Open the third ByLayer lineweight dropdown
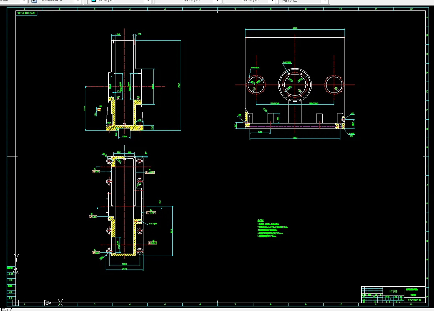Image resolution: width=434 pixels, height=311 pixels. pos(249,1)
